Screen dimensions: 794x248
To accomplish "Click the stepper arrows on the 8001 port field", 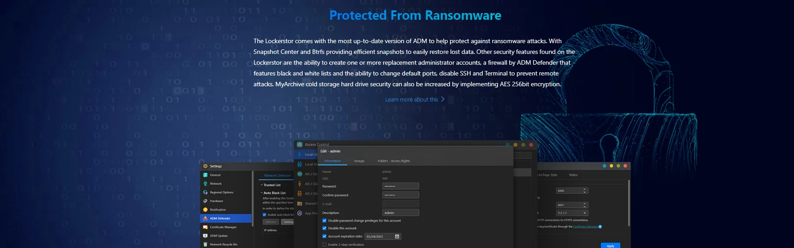I will (585, 205).
